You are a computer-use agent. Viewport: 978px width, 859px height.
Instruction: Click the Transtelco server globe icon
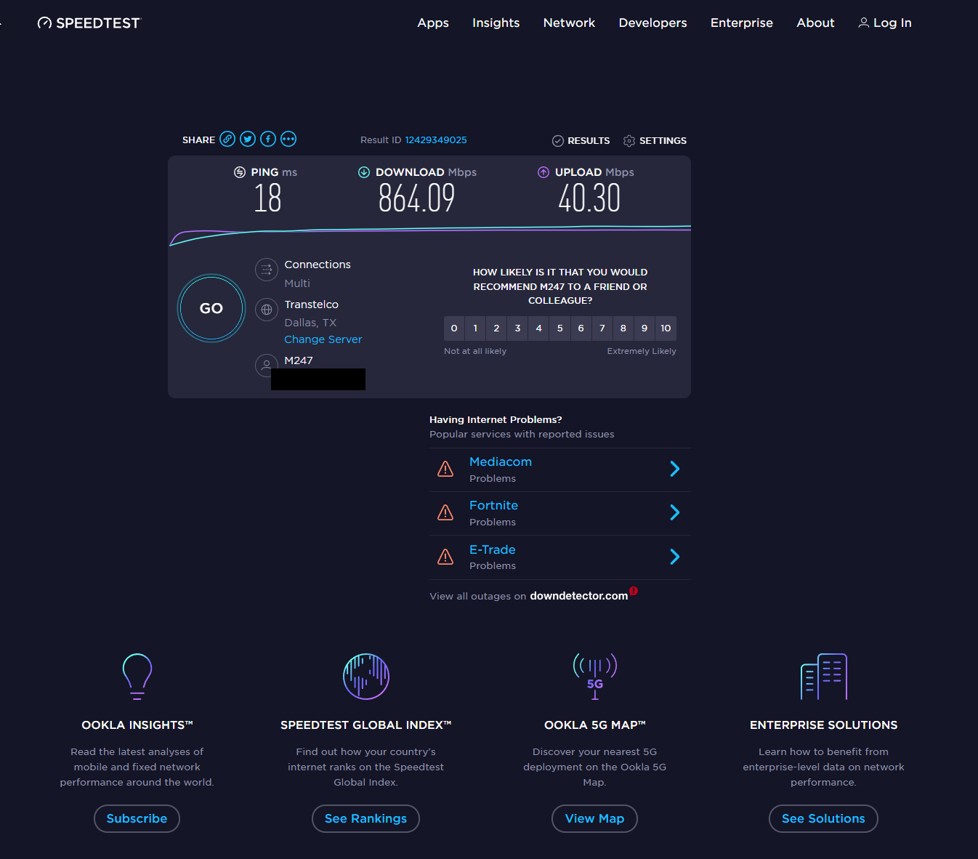tap(267, 310)
